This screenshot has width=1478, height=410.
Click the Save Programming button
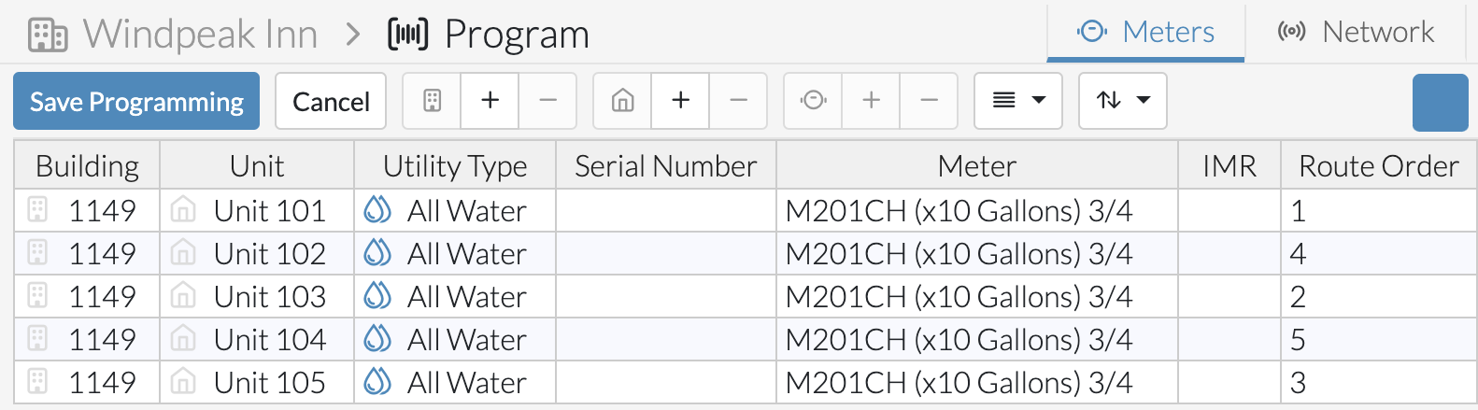coord(136,101)
